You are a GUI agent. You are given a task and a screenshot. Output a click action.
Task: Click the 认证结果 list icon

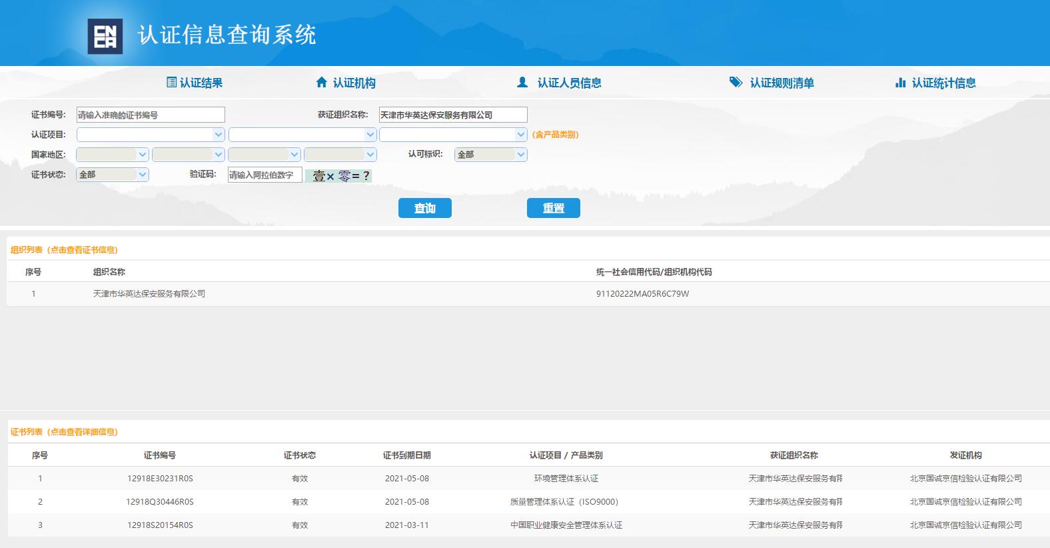click(x=171, y=83)
